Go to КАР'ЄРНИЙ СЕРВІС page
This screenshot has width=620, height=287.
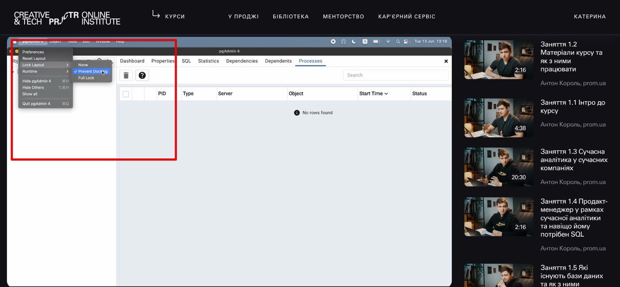(406, 16)
